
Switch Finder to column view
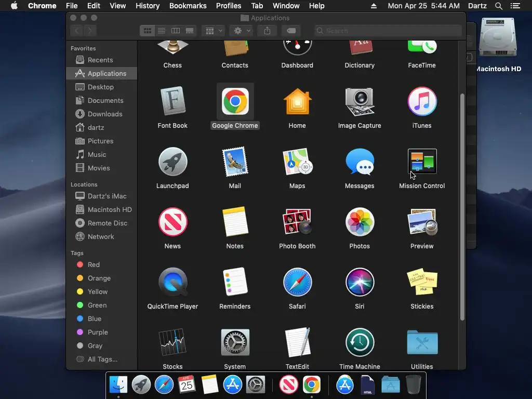[176, 31]
